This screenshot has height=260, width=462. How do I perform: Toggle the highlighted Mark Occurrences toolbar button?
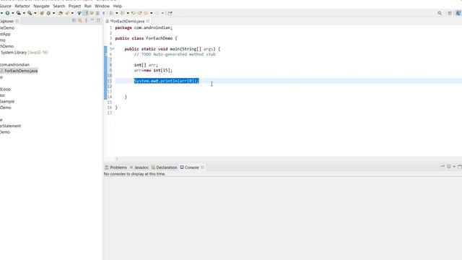[85, 13]
